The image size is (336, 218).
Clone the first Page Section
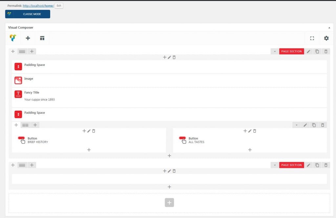(x=317, y=51)
